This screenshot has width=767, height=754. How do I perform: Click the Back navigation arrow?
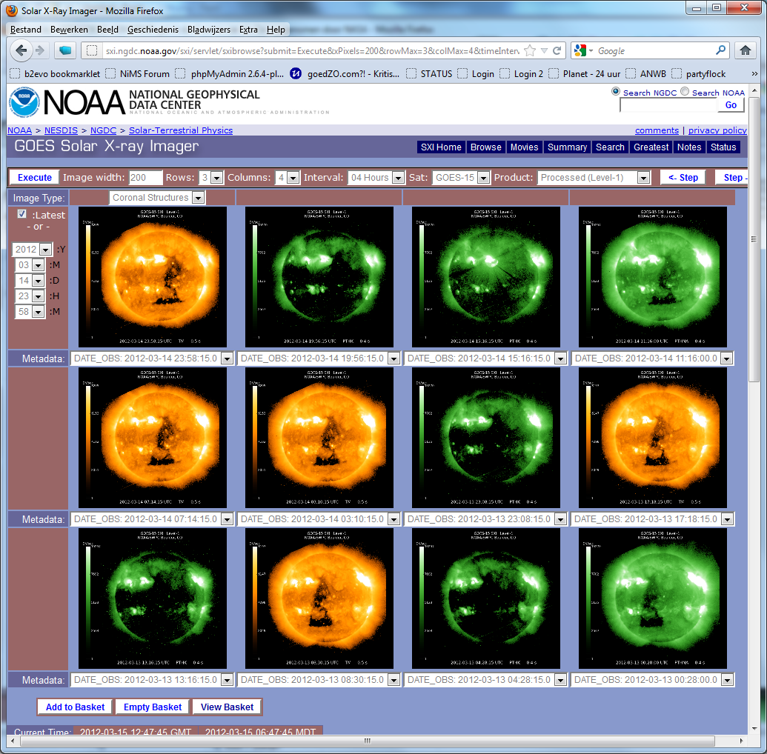21,50
